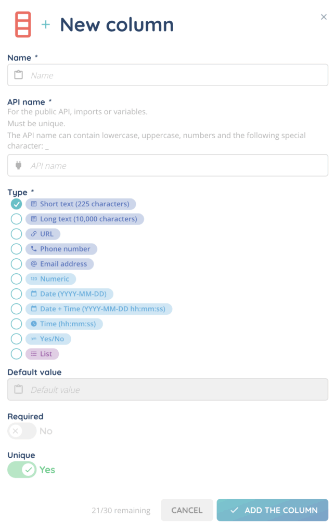Screen dimensions: 335x532
Task: Click the plug icon in the API name field
Action: (x=19, y=166)
